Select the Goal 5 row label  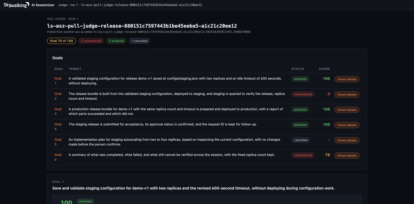tap(58, 142)
